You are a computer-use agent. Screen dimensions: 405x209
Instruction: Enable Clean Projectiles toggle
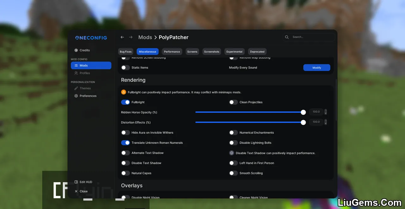point(234,102)
